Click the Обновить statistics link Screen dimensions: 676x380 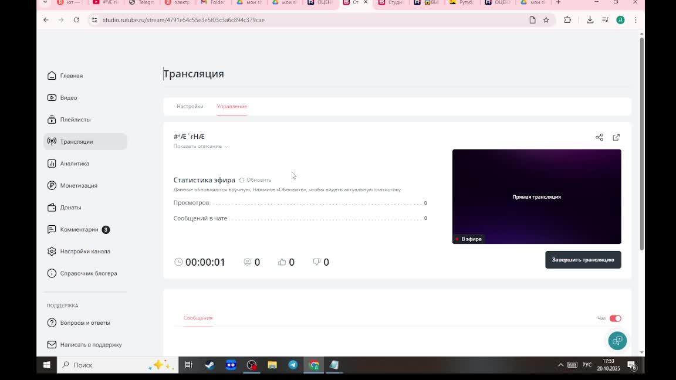coord(259,180)
